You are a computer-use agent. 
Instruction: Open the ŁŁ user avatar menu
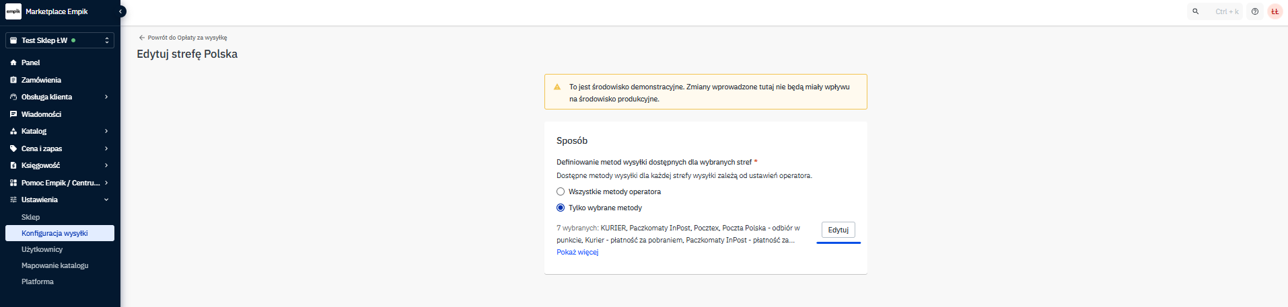1275,11
